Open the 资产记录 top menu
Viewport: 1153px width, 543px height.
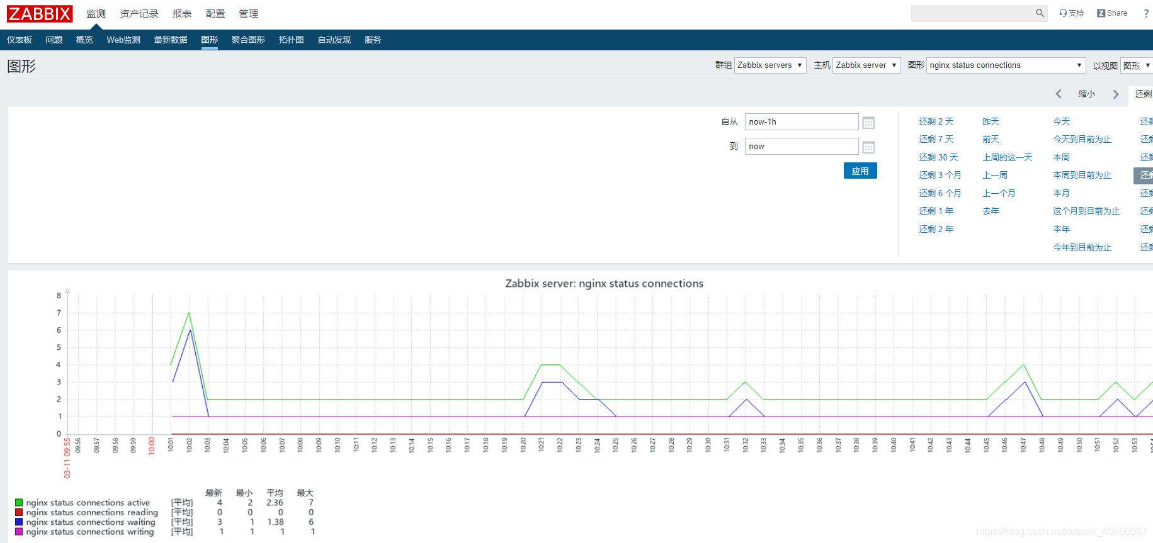click(139, 13)
